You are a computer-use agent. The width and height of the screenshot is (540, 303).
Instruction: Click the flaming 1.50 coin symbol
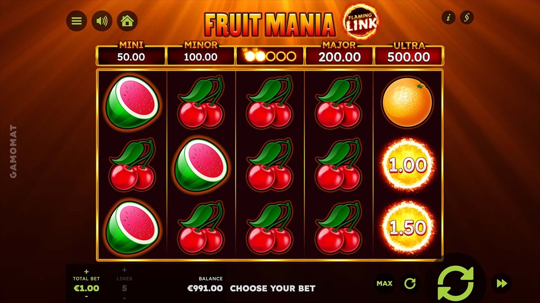(408, 228)
